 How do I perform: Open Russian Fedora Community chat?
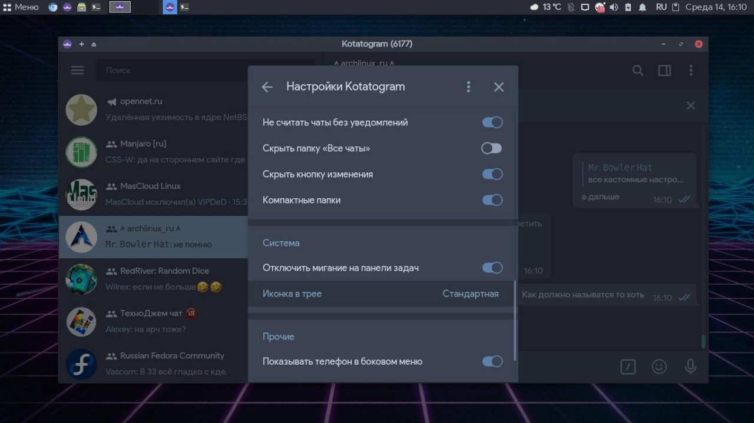pyautogui.click(x=153, y=364)
